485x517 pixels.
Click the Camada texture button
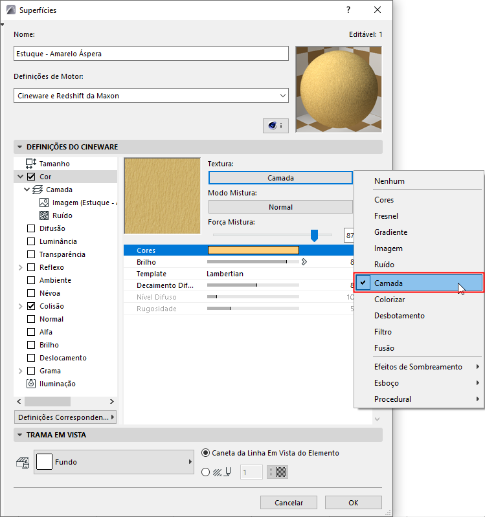[280, 178]
